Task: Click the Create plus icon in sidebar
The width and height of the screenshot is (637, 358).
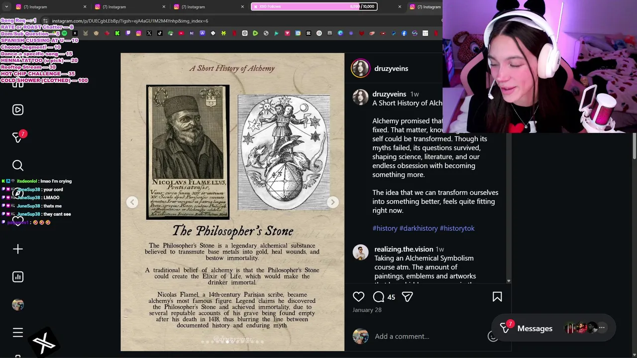Action: (x=18, y=249)
